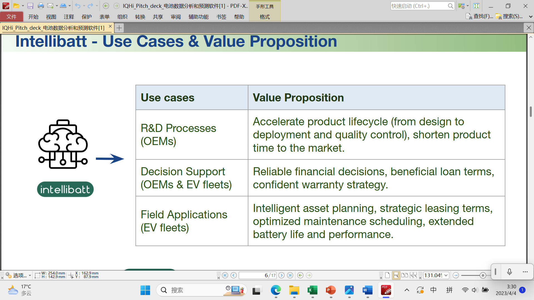
Task: Click the 文件 file button
Action: [11, 17]
